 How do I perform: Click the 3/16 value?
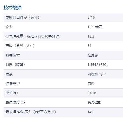click(91, 17)
